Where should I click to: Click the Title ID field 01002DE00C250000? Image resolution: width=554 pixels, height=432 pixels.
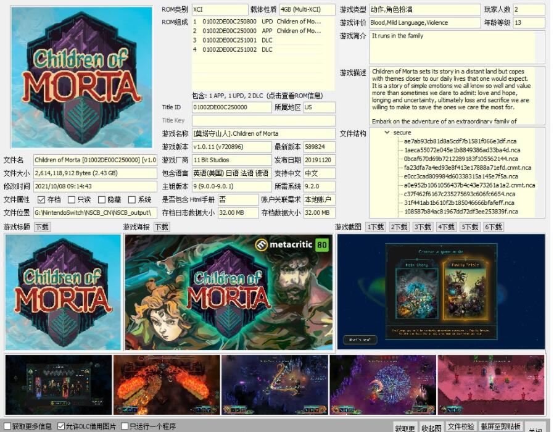[x=232, y=107]
